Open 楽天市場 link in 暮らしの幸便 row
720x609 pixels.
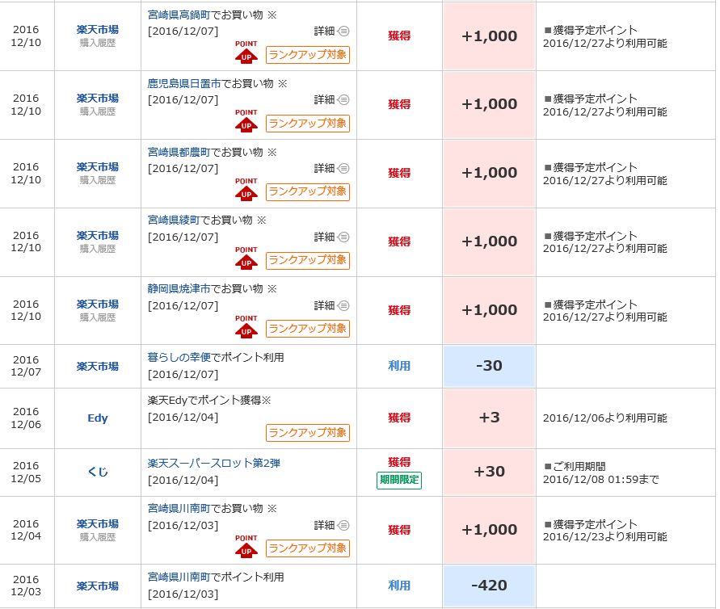(97, 367)
